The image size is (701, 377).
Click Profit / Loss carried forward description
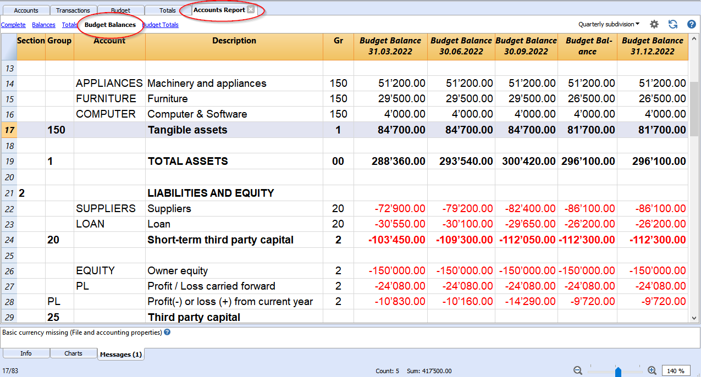click(x=234, y=286)
